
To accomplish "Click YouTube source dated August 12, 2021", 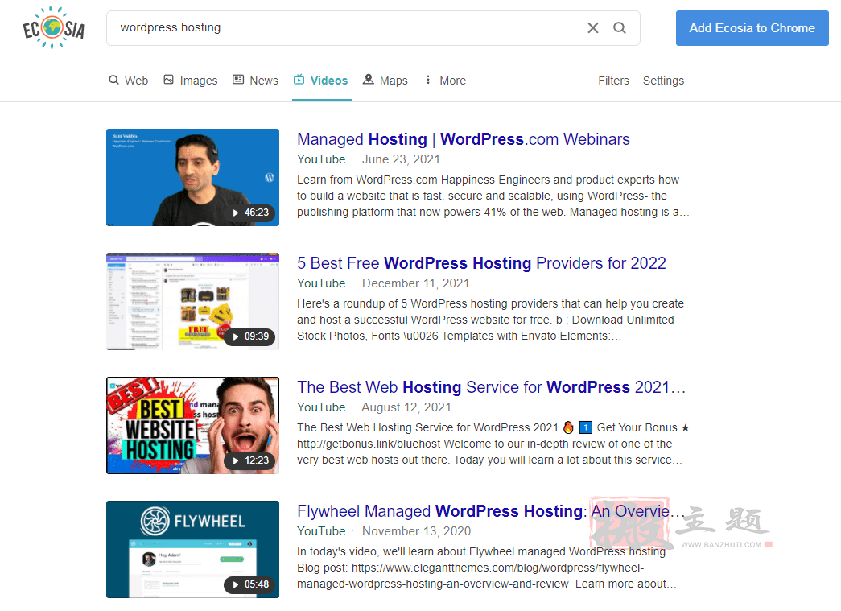I will (321, 407).
